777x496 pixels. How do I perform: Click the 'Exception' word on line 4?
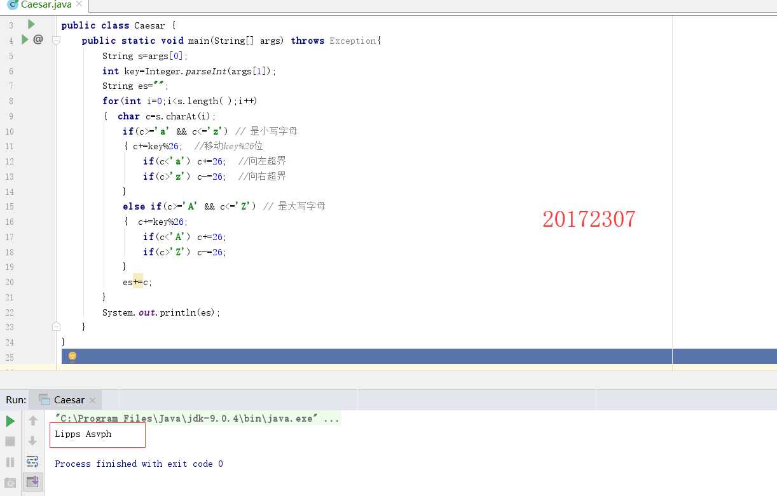pos(352,41)
